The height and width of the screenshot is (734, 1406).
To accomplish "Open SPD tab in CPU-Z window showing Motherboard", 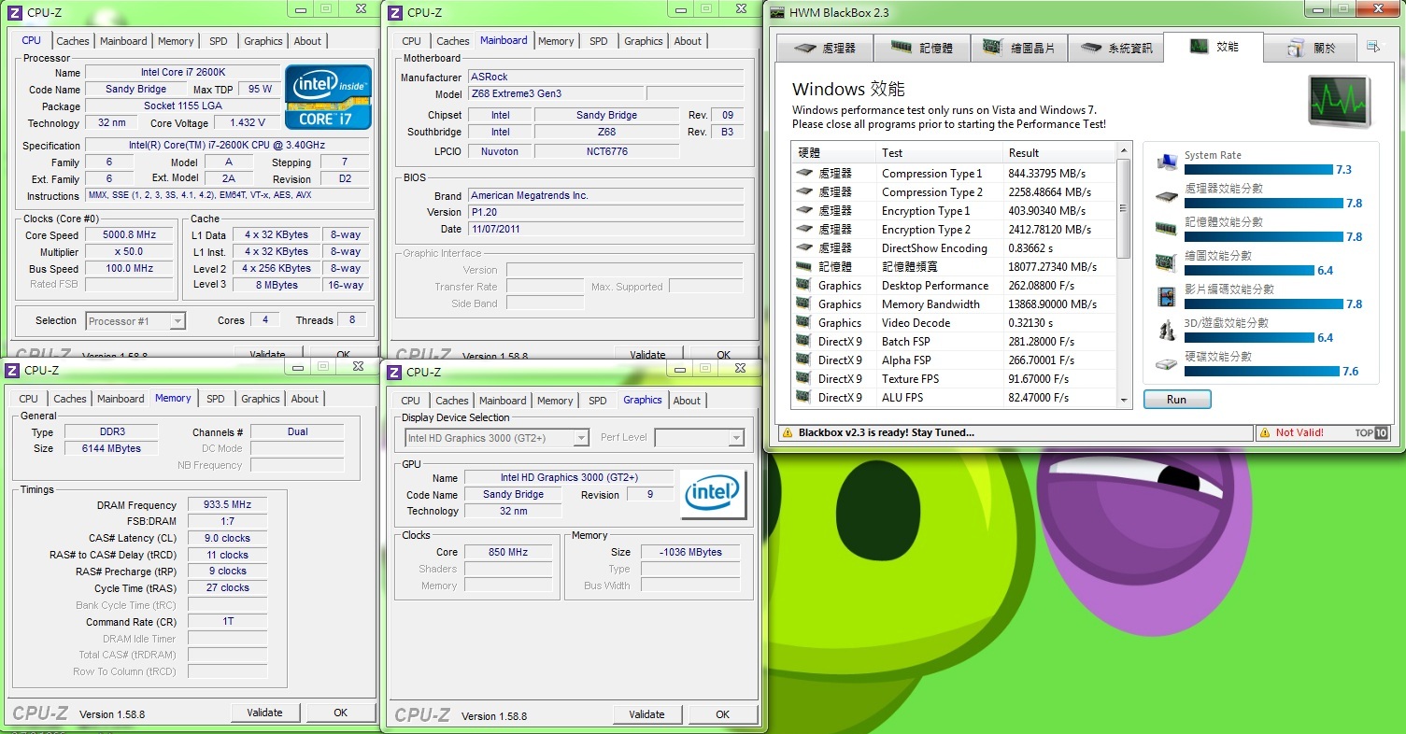I will click(599, 41).
